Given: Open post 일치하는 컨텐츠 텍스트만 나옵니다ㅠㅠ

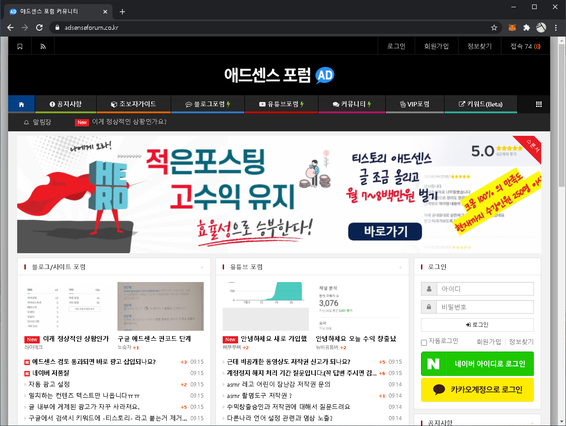Looking at the screenshot, I should click(84, 396).
